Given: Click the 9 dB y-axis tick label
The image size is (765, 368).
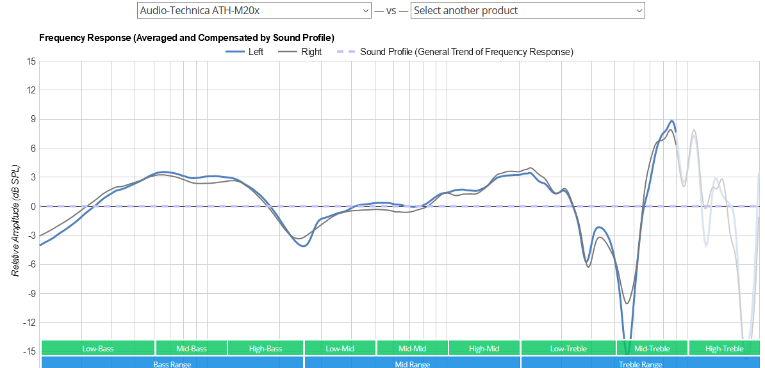Looking at the screenshot, I should click(x=34, y=120).
